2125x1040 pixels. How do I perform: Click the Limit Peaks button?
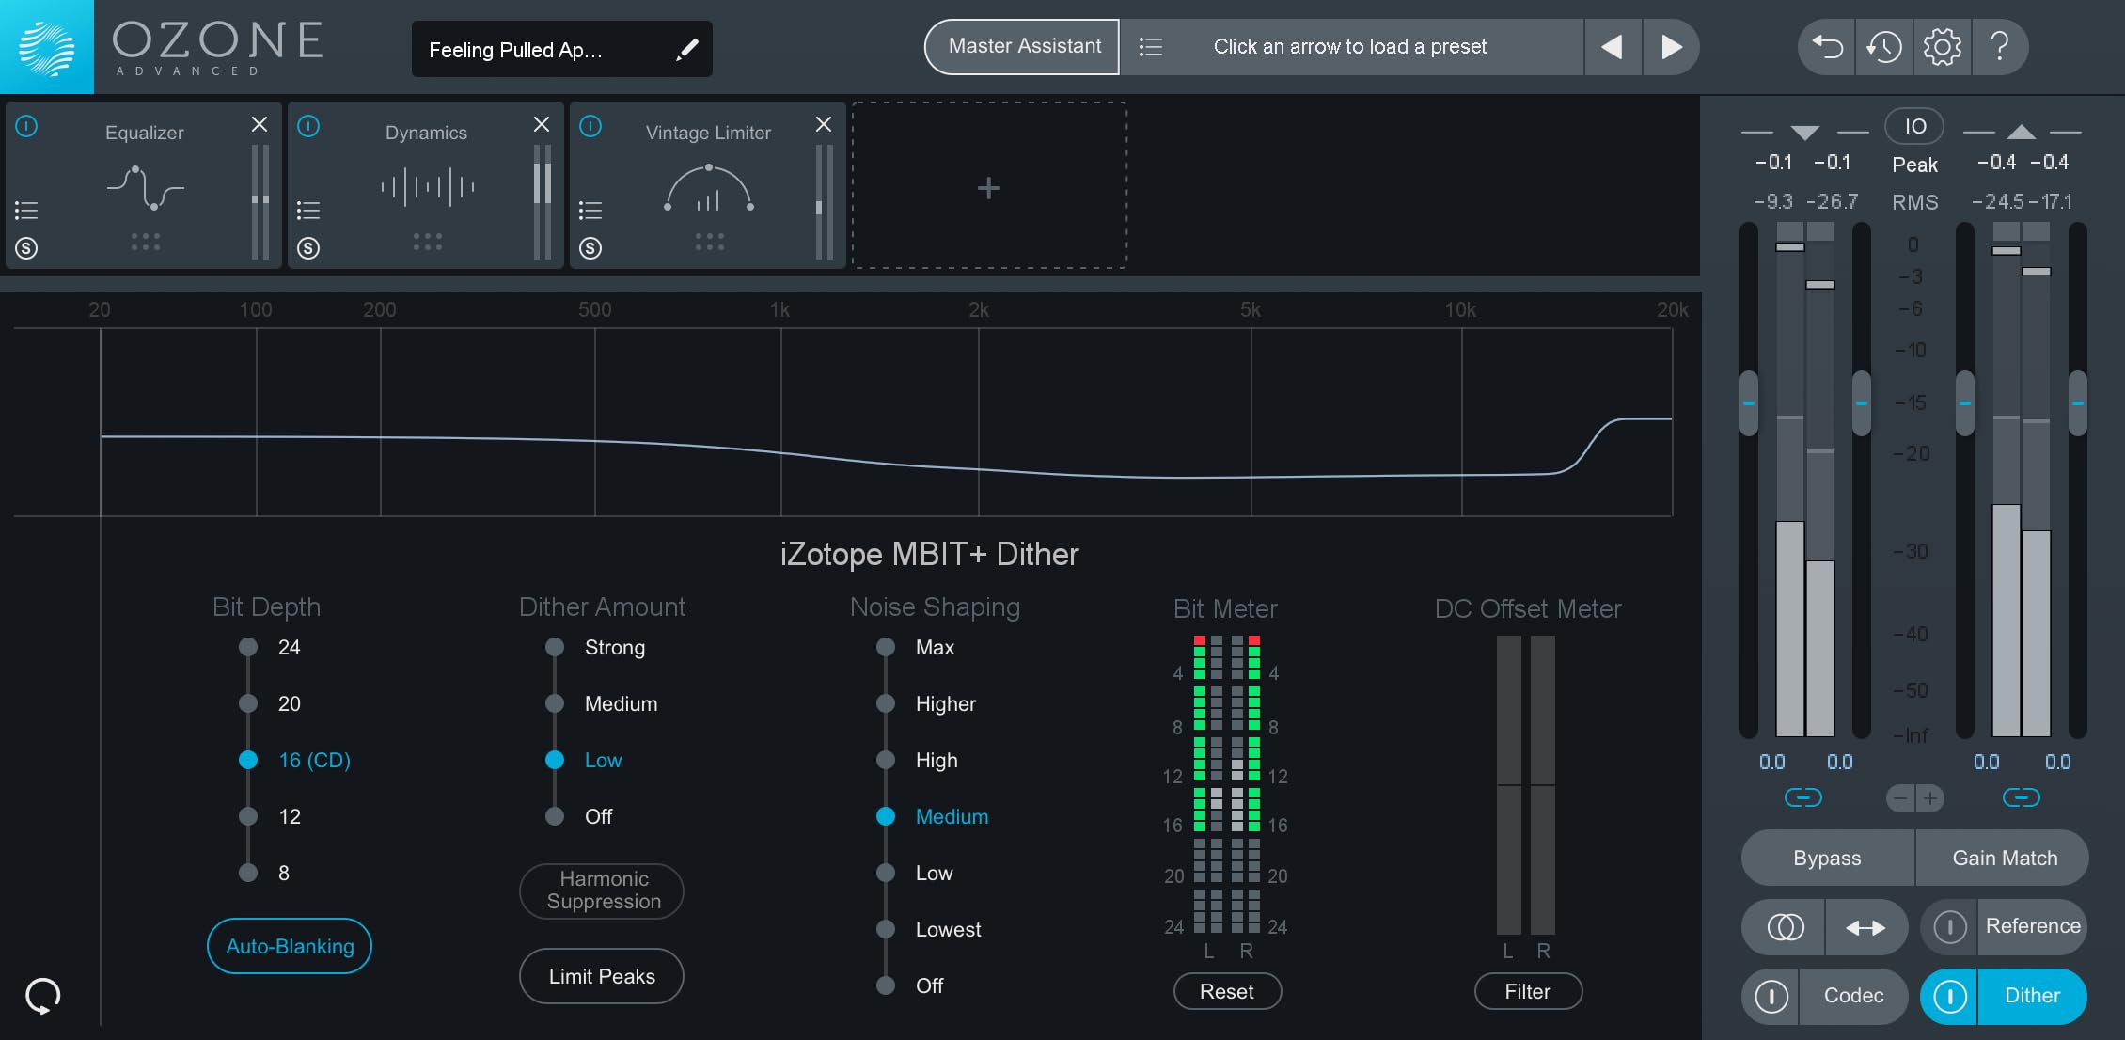coord(602,976)
